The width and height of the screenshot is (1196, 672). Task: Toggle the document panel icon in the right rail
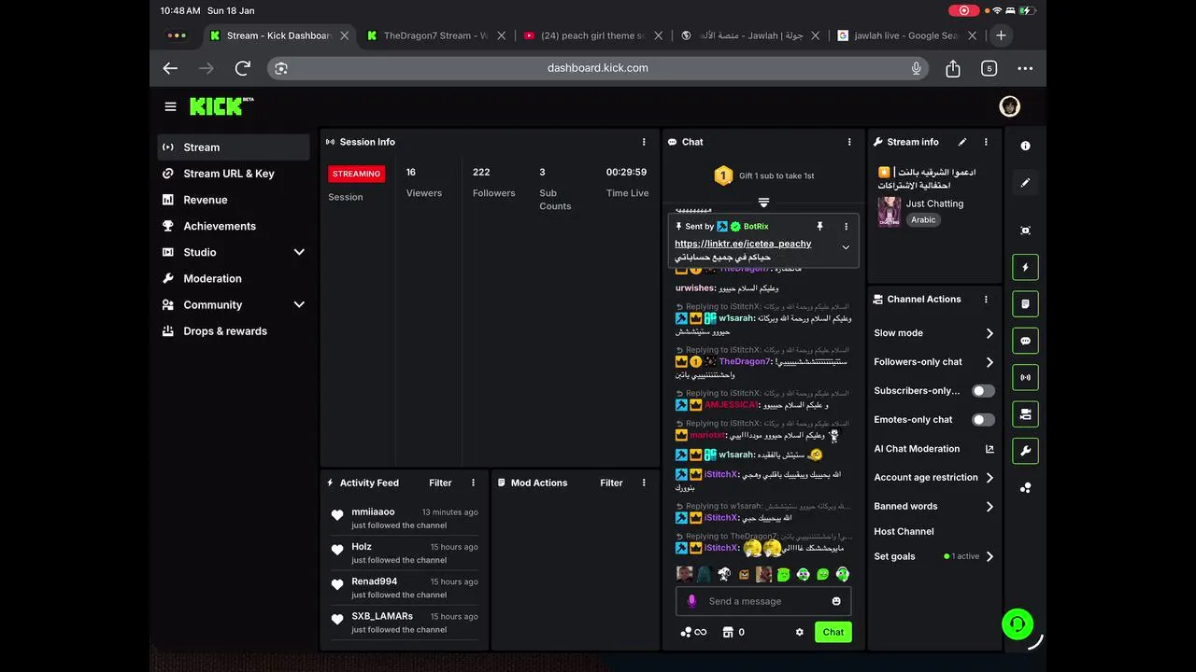pyautogui.click(x=1025, y=304)
